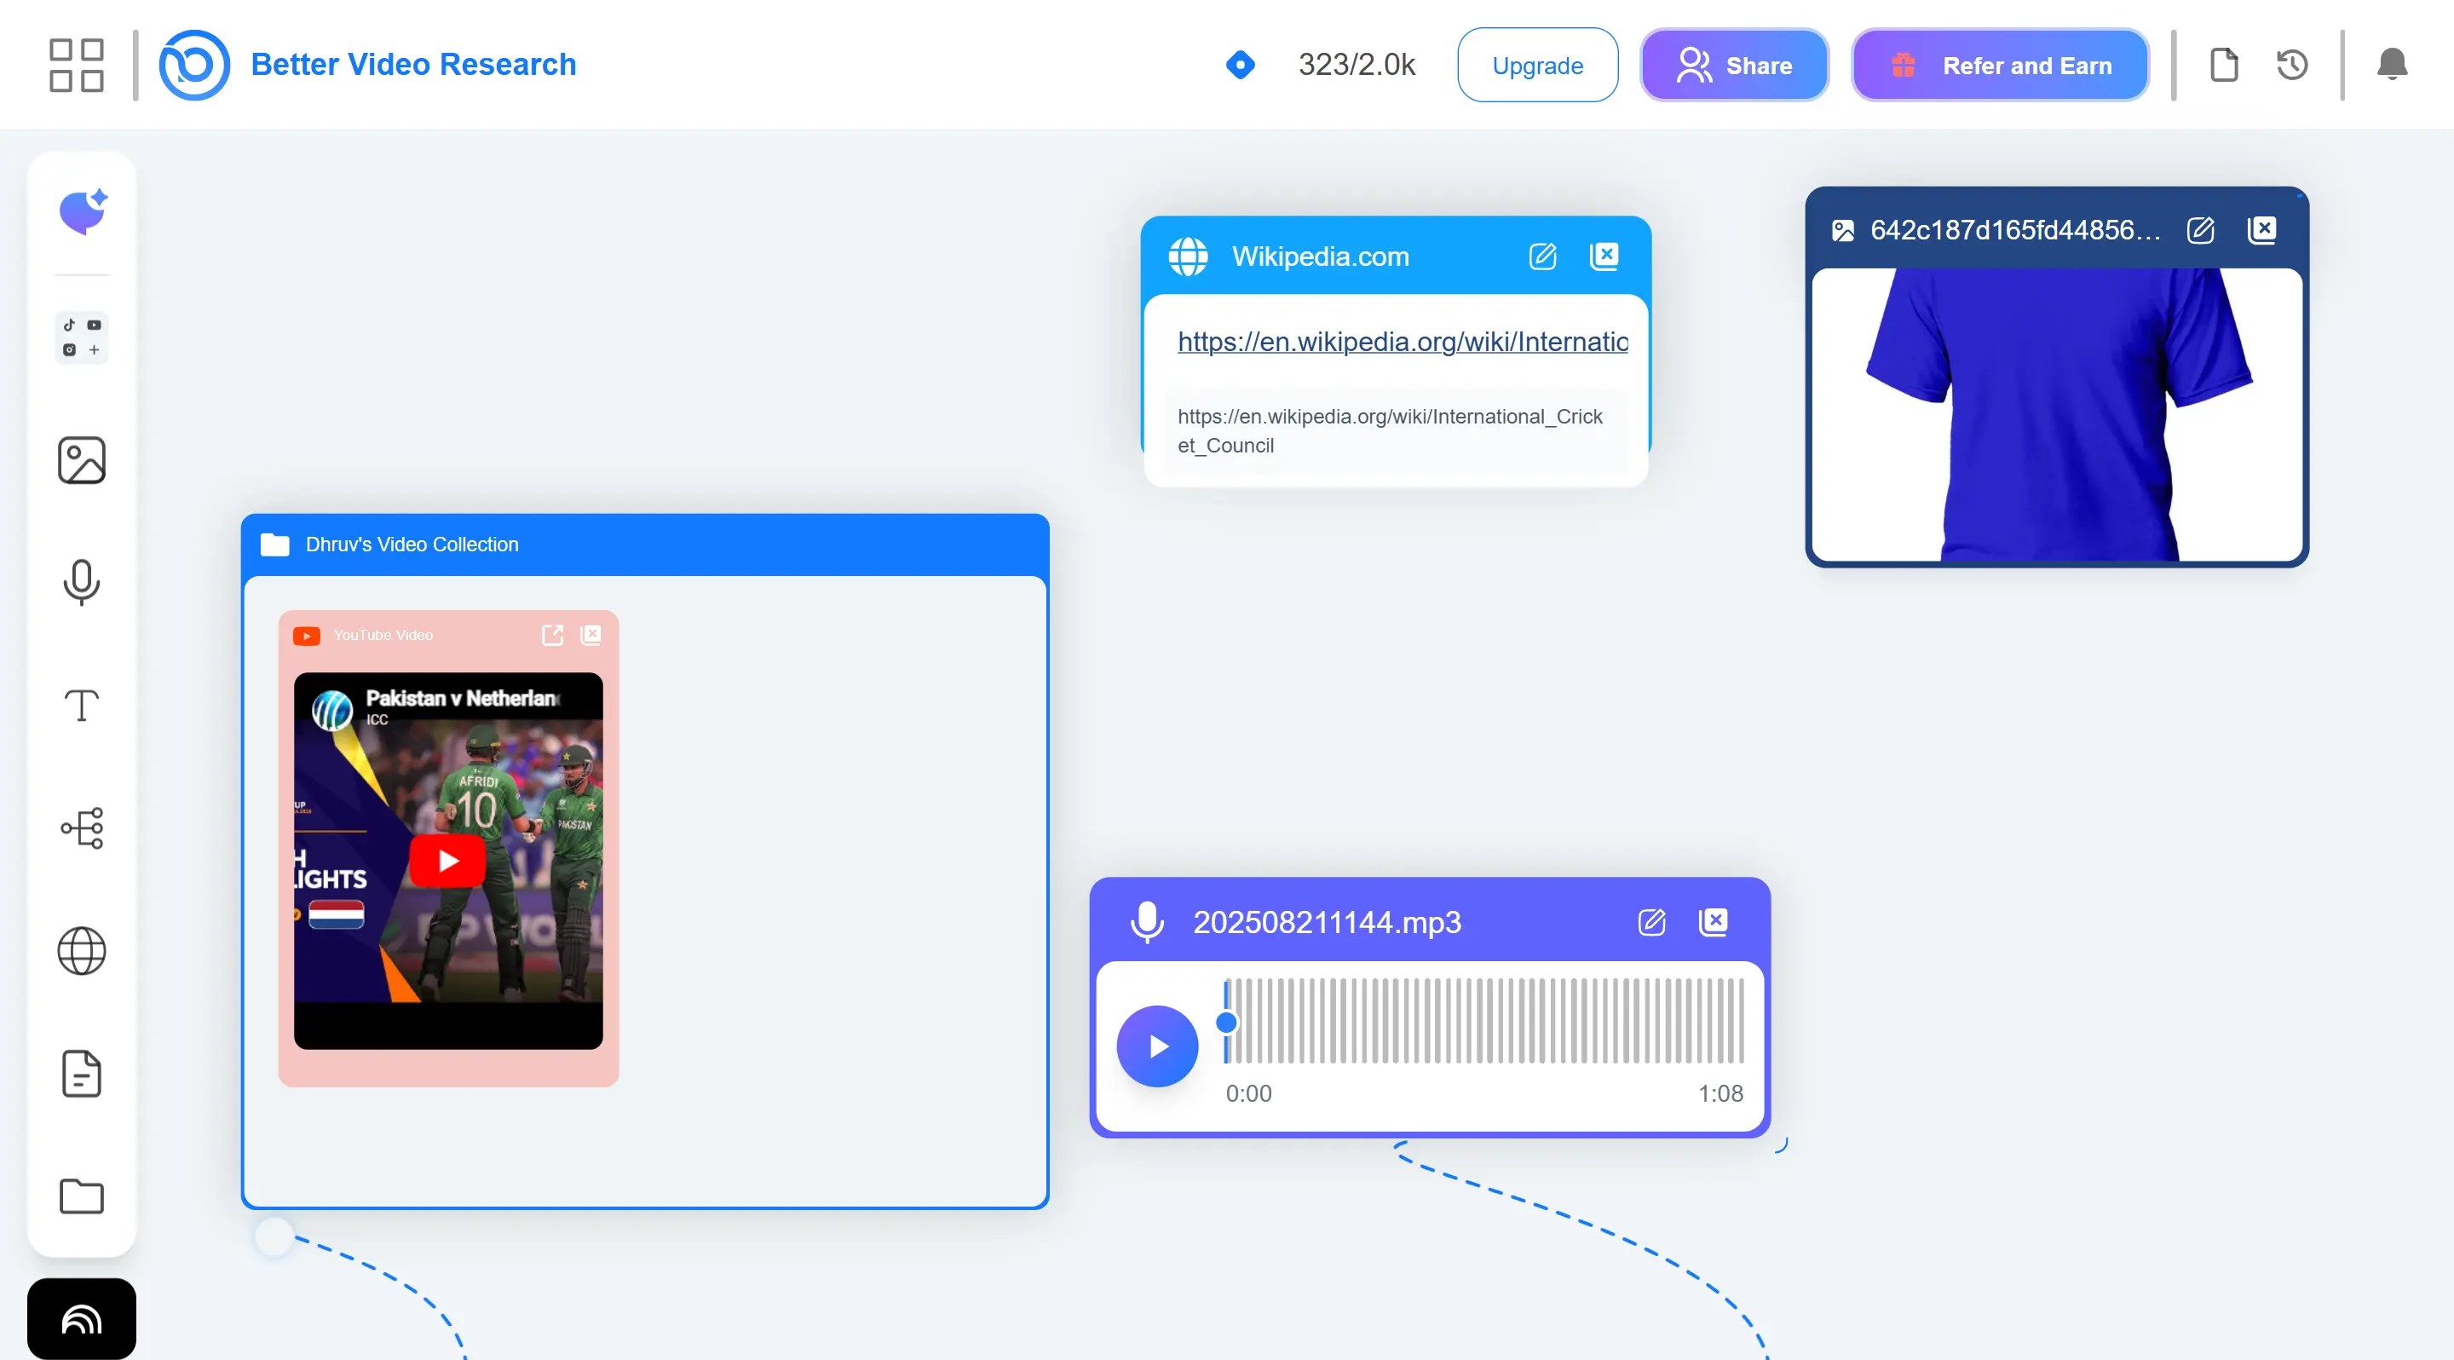The width and height of the screenshot is (2454, 1360).
Task: Click the 323/2.0k credits counter
Action: (1357, 65)
